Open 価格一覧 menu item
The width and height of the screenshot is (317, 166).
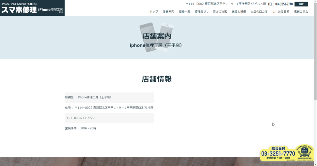point(185,12)
